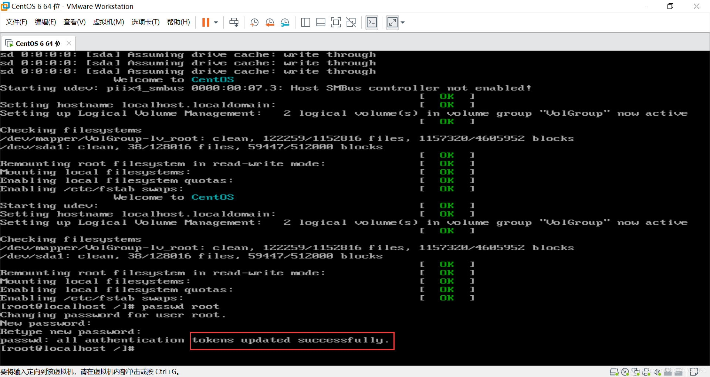Expand the stretch display options dropdown
The width and height of the screenshot is (710, 377).
pos(403,23)
